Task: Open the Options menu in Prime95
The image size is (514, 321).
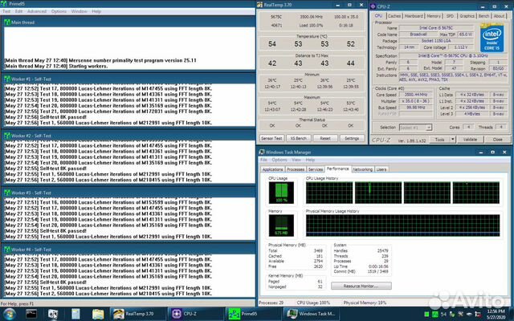Action: point(59,11)
